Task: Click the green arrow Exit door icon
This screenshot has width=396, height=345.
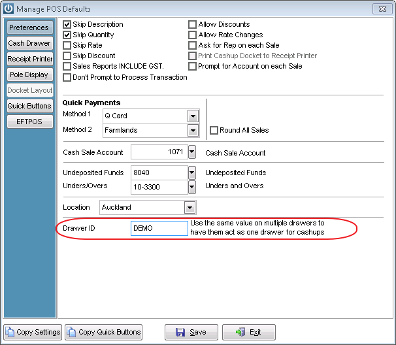Action: click(x=240, y=332)
